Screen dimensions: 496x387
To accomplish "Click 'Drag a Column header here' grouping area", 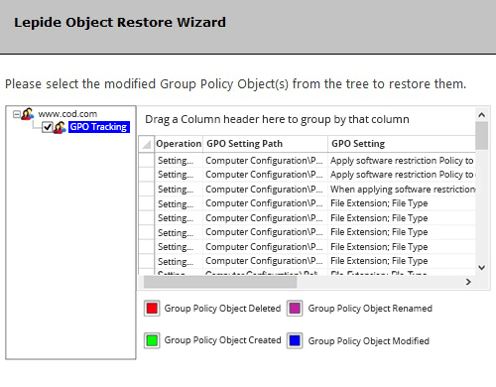I will [307, 119].
